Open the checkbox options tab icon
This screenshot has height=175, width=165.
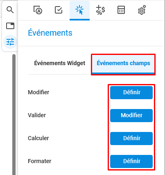click(59, 10)
